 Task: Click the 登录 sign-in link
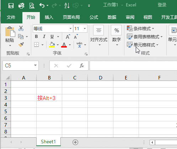pyautogui.click(x=162, y=5)
